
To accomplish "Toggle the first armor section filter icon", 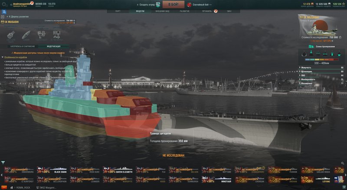I will 304,54.
